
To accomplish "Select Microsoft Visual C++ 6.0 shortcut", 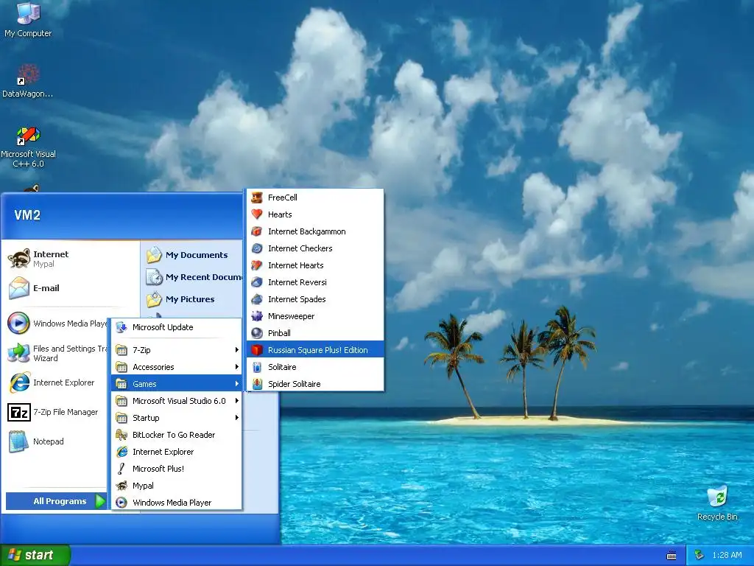I will click(29, 147).
